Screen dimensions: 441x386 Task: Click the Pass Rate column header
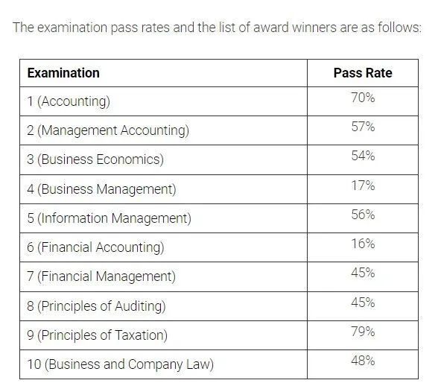[x=363, y=73]
